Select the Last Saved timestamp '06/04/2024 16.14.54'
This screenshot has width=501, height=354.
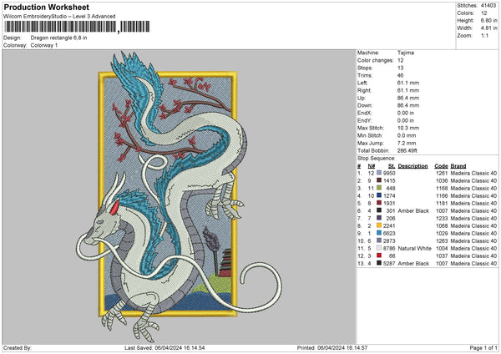pos(180,347)
